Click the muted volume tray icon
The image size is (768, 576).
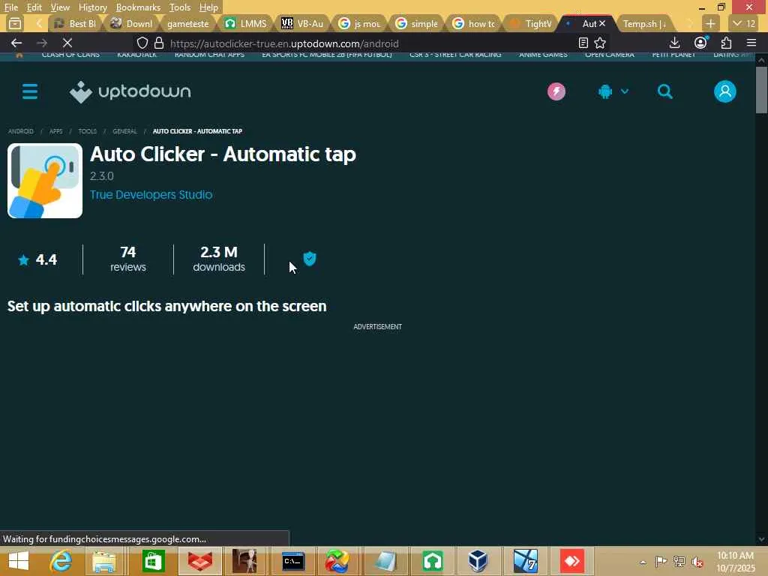(697, 562)
